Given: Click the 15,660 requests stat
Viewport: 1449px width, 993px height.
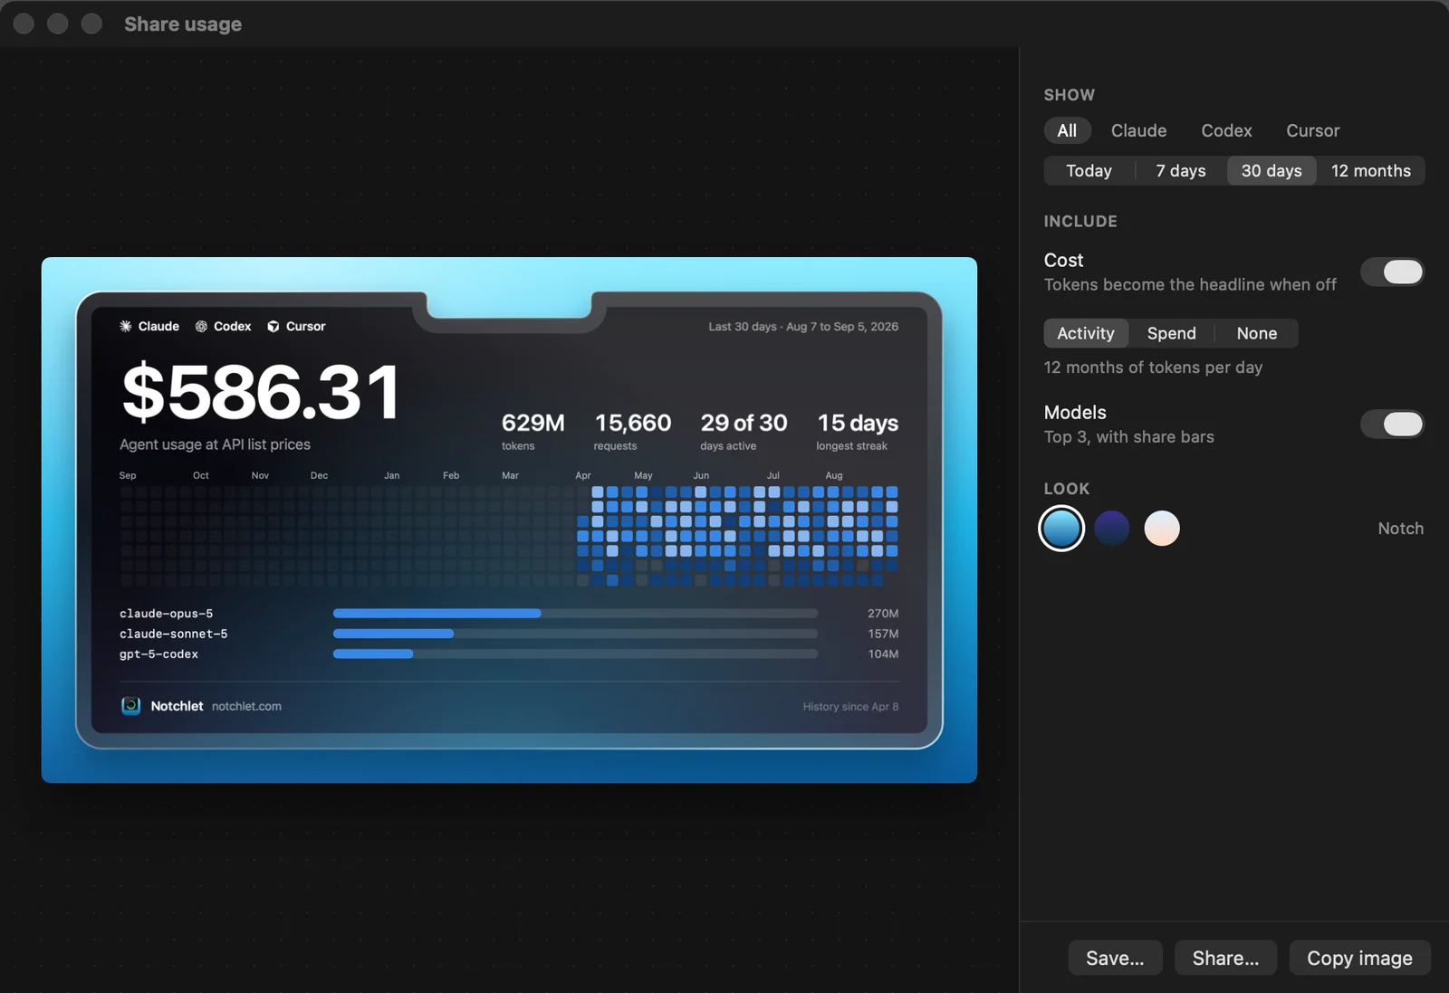Looking at the screenshot, I should pos(632,431).
